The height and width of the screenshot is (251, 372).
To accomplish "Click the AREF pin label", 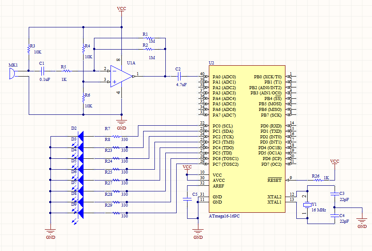I will (x=218, y=186).
